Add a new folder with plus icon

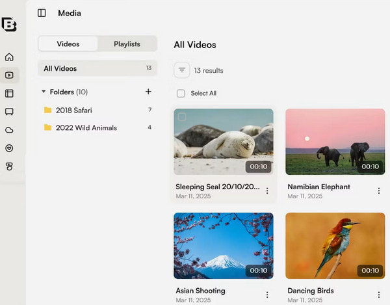[148, 92]
